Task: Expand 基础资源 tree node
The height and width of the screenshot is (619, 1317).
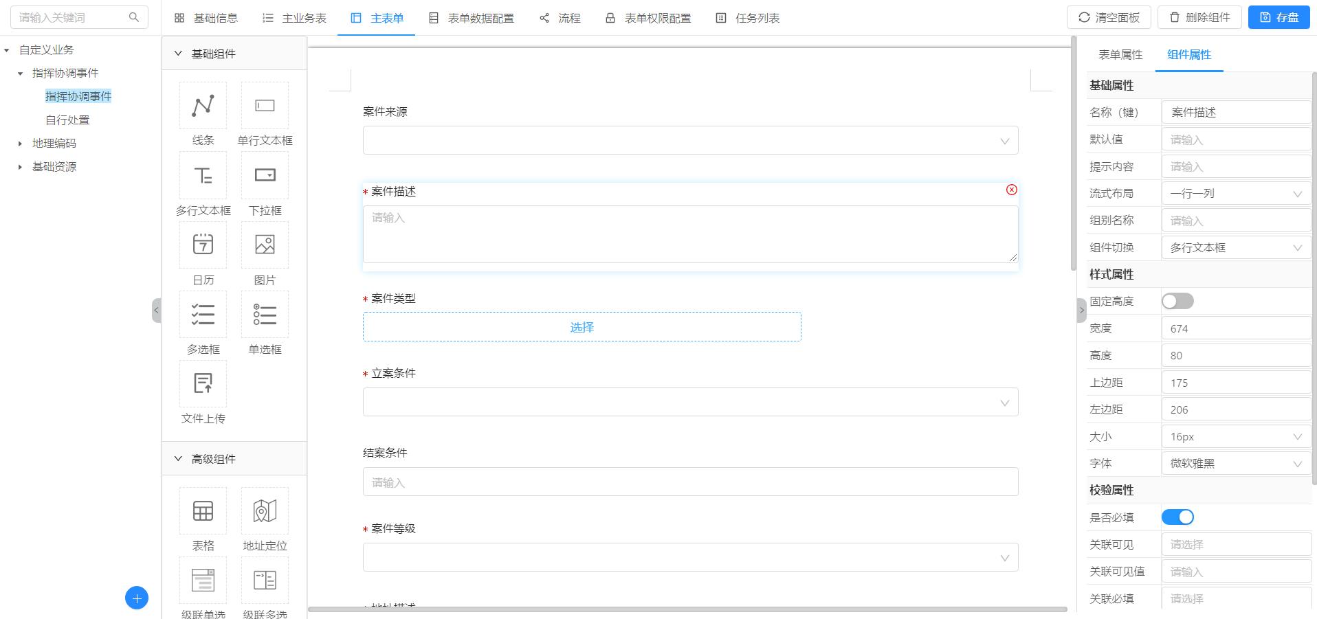Action: pos(20,167)
